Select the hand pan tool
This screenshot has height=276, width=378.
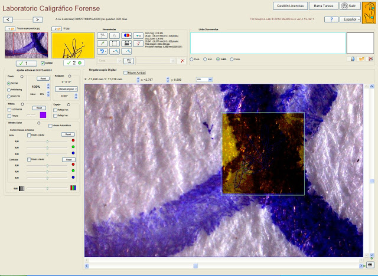(x=115, y=35)
